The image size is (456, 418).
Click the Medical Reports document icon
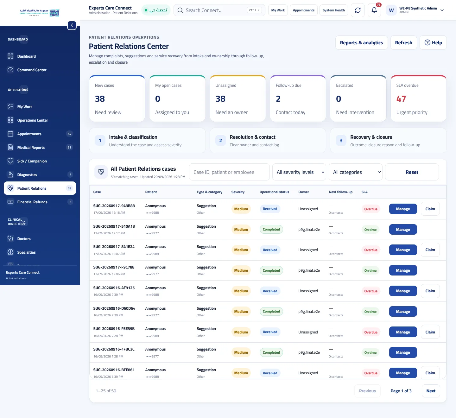pos(10,147)
